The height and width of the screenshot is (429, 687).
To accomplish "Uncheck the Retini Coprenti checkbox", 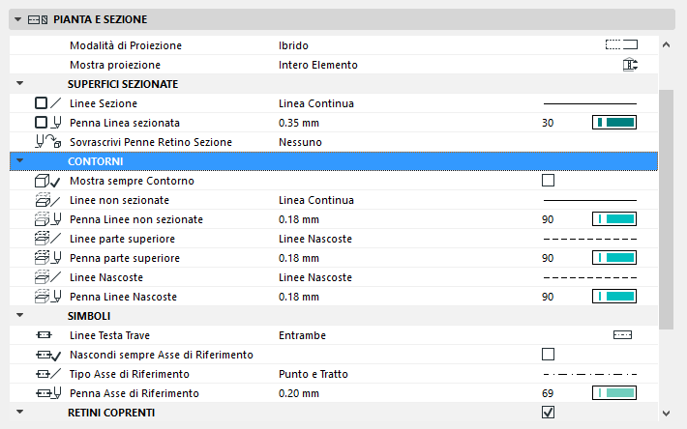I will [x=549, y=413].
